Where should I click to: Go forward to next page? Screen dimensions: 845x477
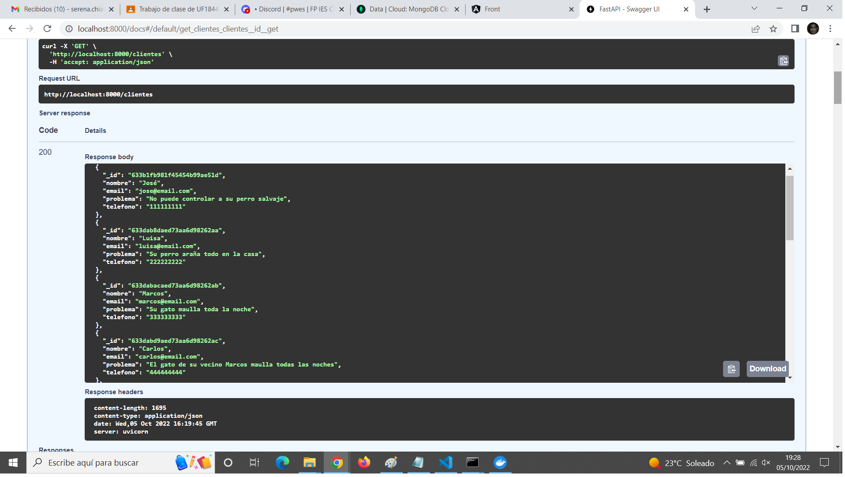coord(29,29)
